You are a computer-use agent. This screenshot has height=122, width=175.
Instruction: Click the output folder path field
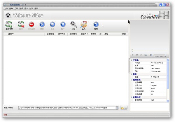point(67,108)
